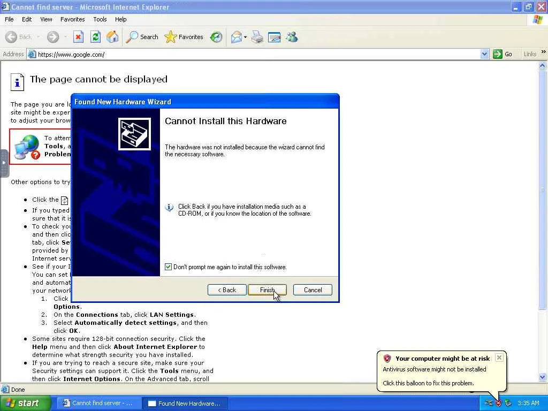Click the side panel expand arrow handle
This screenshot has width=548, height=411.
(4, 163)
